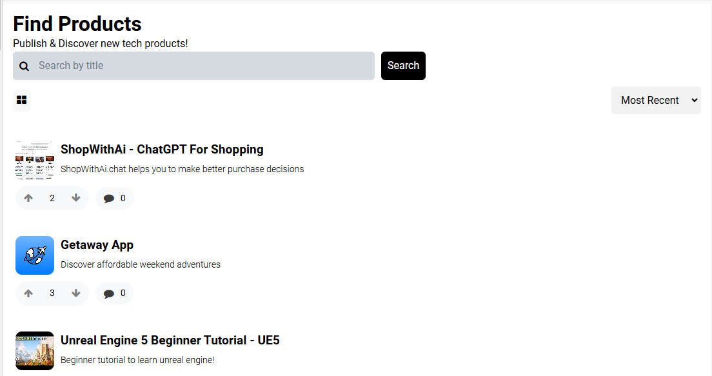The width and height of the screenshot is (712, 376).
Task: Open the Getaway App title link
Action: 97,245
